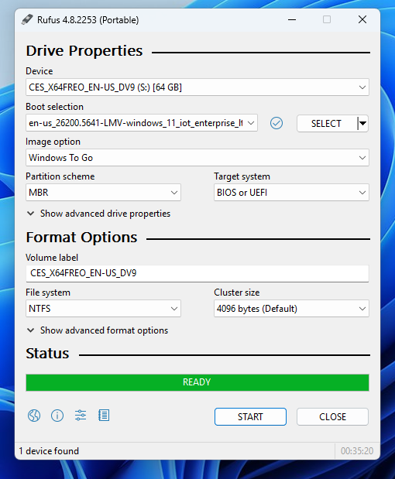Open the Cluster size dropdown
The height and width of the screenshot is (479, 395).
tap(291, 309)
